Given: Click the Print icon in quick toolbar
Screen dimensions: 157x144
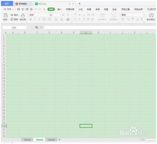Looking at the screenshot, I should point(27,9).
